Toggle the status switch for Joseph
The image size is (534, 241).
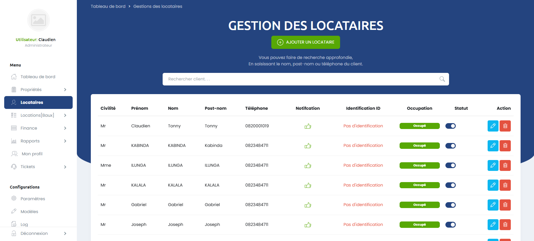coord(450,225)
